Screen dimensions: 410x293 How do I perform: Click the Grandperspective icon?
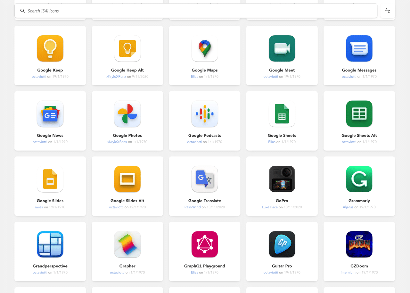coord(50,244)
